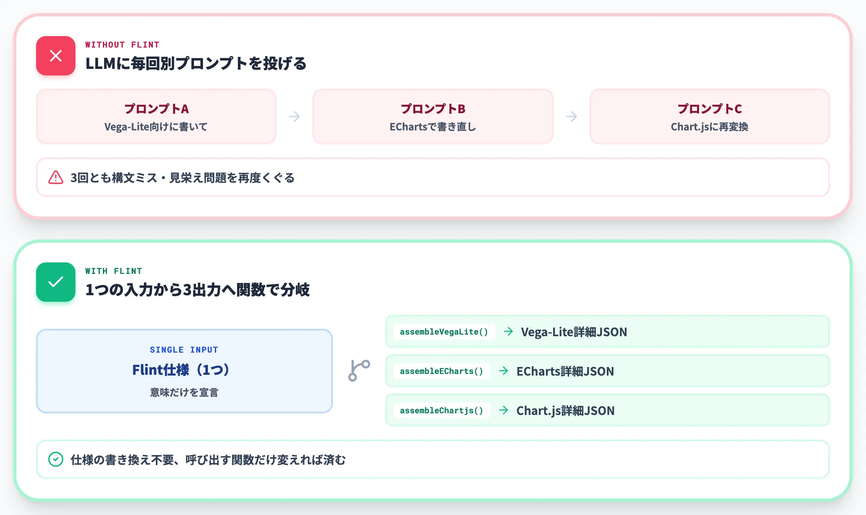
Task: Click the ECharts詳細JSON output label
Action: click(565, 371)
